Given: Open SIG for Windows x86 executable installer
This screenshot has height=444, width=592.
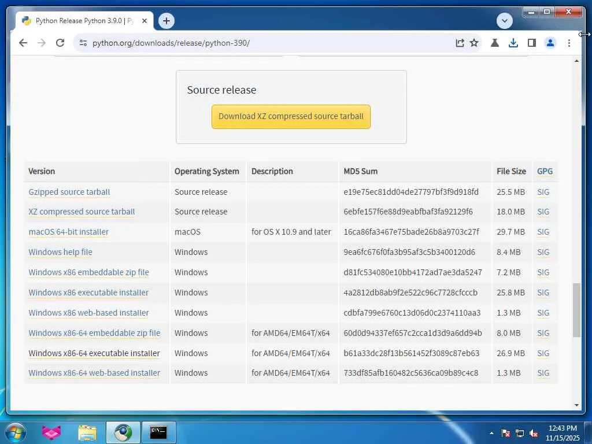Looking at the screenshot, I should click(x=543, y=293).
